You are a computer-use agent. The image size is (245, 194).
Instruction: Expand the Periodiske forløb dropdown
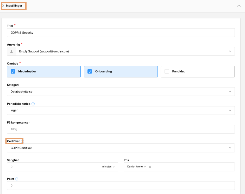tap(230, 110)
